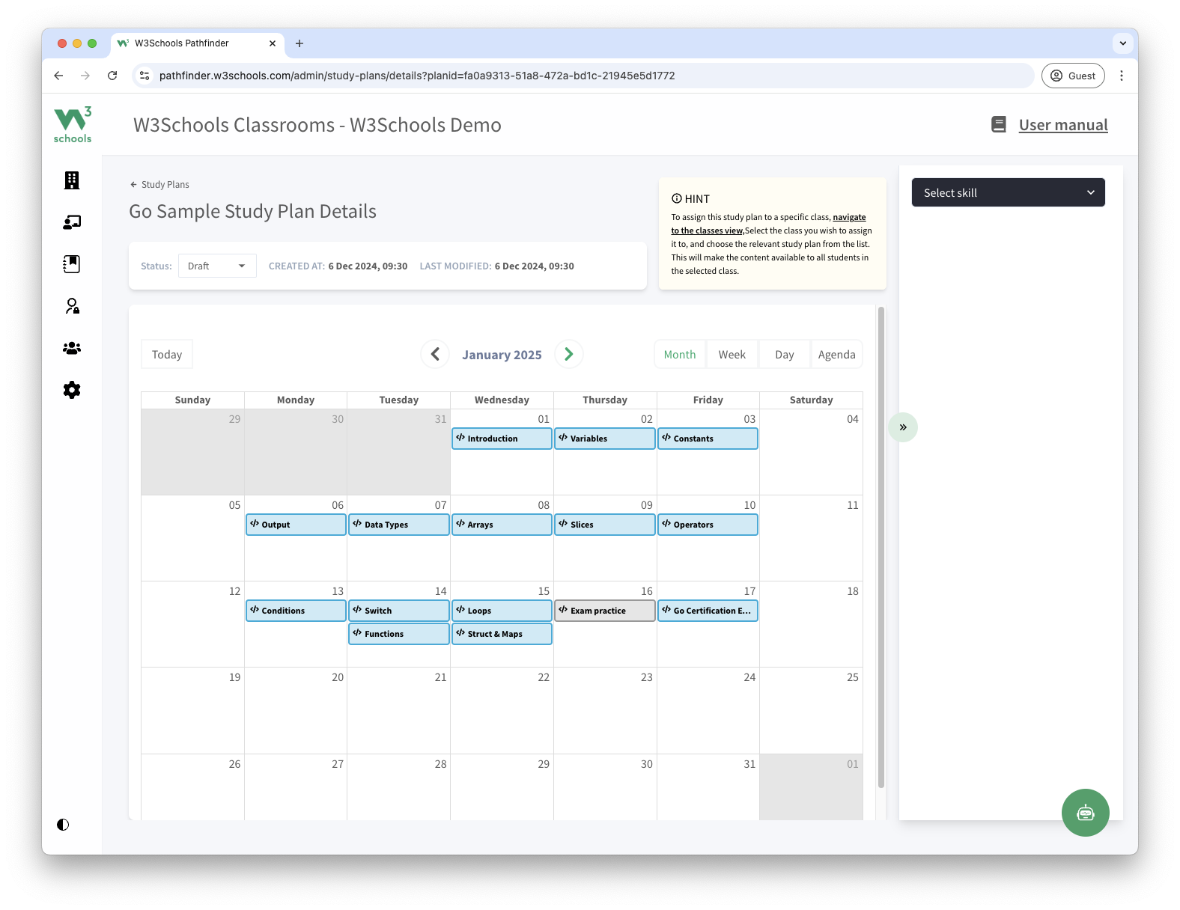The image size is (1180, 910).
Task: Click the W3Schools logo
Action: pyautogui.click(x=73, y=125)
